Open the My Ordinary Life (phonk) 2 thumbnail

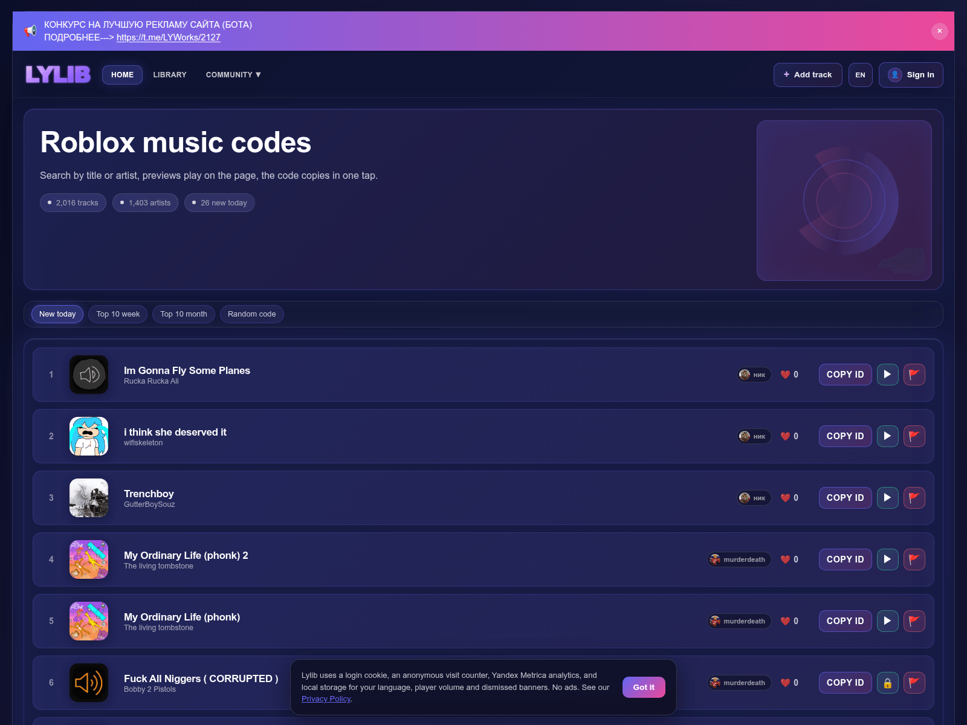coord(89,559)
